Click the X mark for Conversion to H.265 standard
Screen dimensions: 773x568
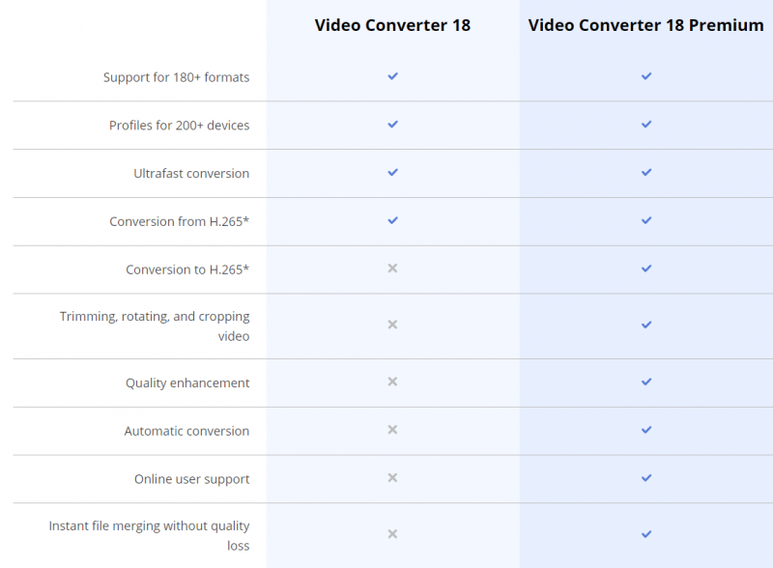[x=392, y=269]
